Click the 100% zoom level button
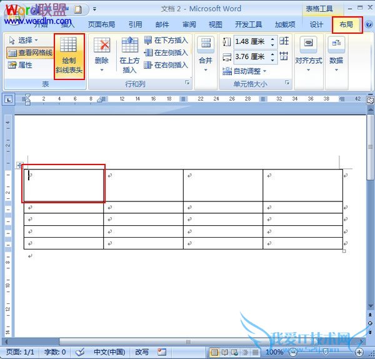The image size is (375, 359). click(x=274, y=352)
